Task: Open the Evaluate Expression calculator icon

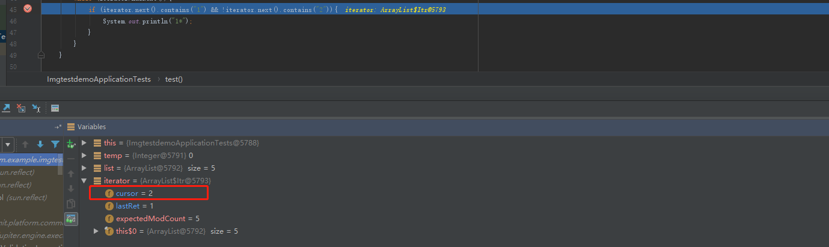Action: click(55, 108)
